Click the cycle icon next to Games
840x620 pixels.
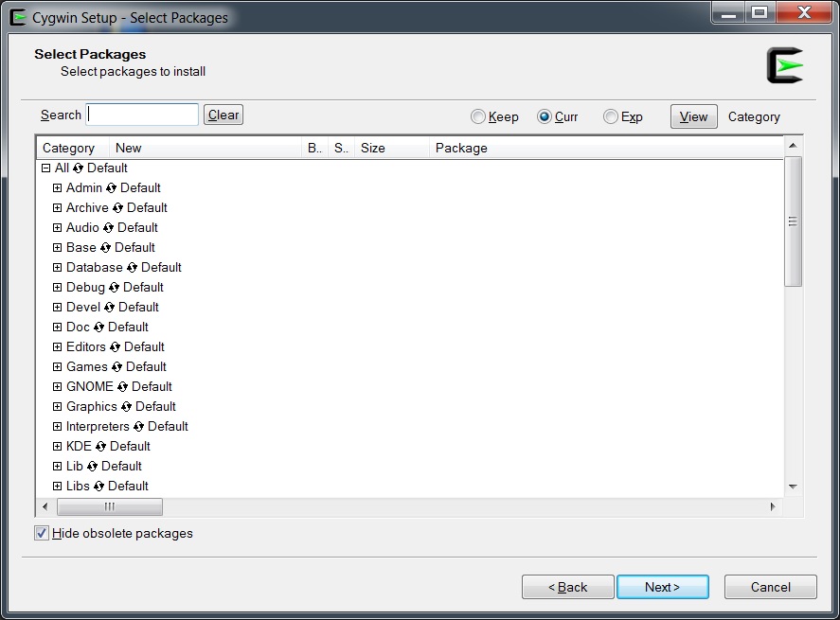pyautogui.click(x=116, y=366)
